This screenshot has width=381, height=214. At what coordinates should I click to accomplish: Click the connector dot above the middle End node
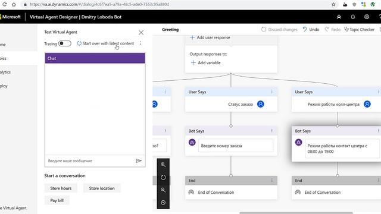pyautogui.click(x=231, y=175)
